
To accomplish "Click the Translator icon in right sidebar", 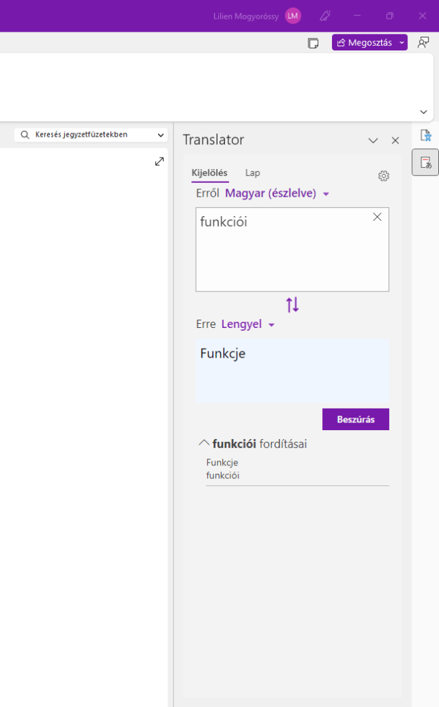I will click(425, 162).
